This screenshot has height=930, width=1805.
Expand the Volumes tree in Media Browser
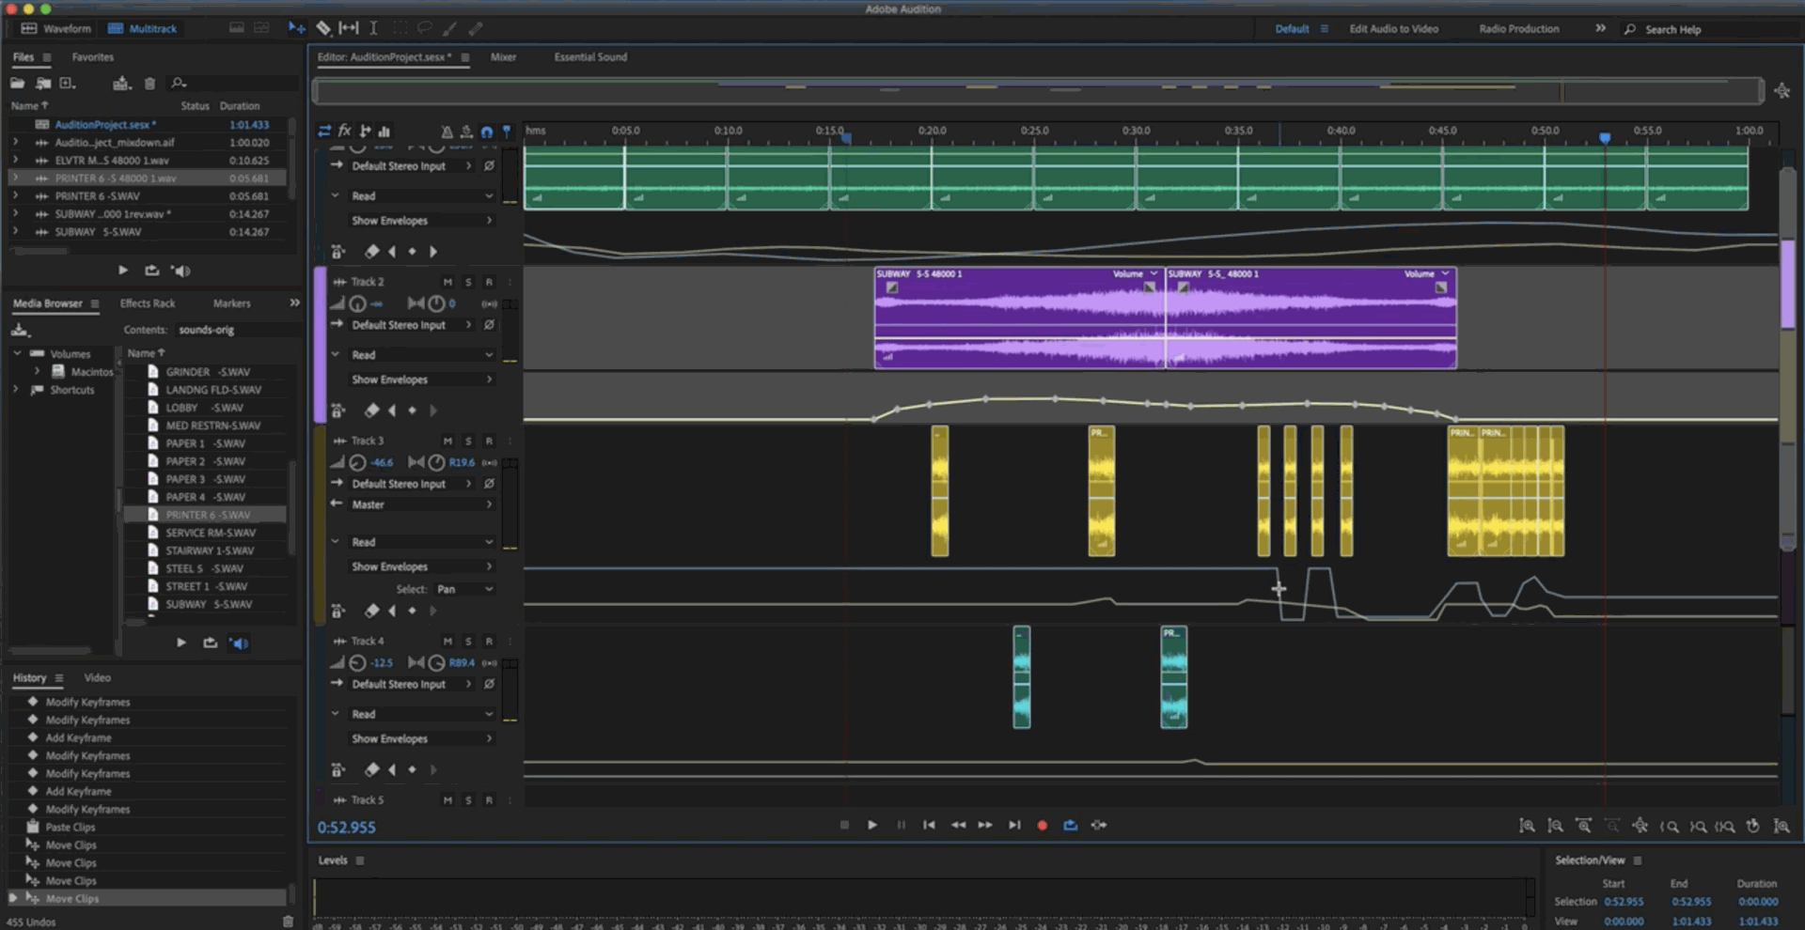[x=17, y=353]
